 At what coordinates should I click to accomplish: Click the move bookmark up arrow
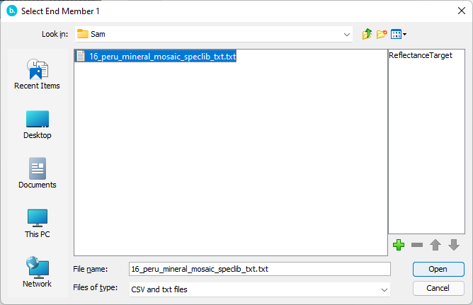(x=435, y=245)
